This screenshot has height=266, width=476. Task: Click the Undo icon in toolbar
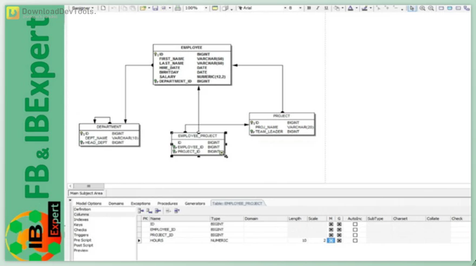click(x=114, y=8)
